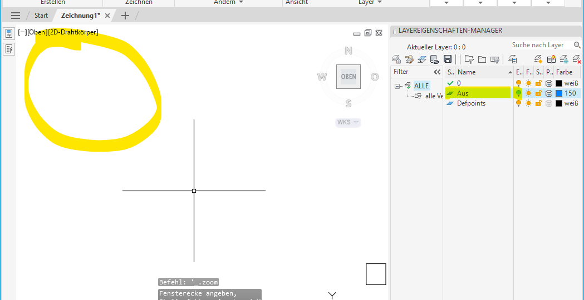Click the layer stack icon with left arrow
The image size is (584, 300).
click(513, 59)
